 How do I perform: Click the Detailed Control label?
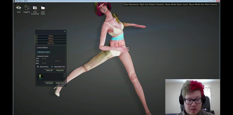[x=43, y=56]
